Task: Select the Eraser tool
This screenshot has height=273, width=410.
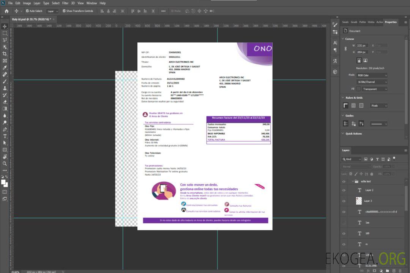Action: point(5,102)
